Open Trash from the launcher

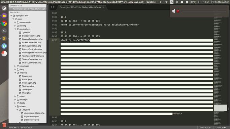click(4, 125)
